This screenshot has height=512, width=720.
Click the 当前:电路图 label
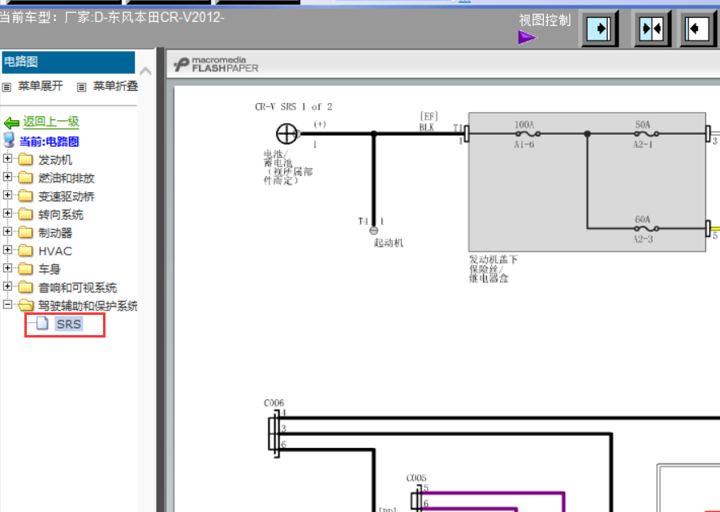point(50,141)
